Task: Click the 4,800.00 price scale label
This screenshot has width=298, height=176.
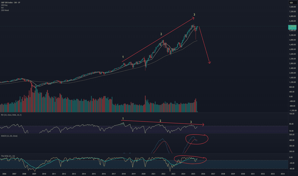Action: (293, 40)
